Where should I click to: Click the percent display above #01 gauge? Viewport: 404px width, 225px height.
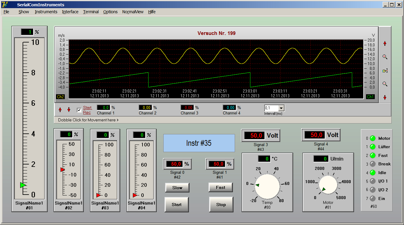27,32
